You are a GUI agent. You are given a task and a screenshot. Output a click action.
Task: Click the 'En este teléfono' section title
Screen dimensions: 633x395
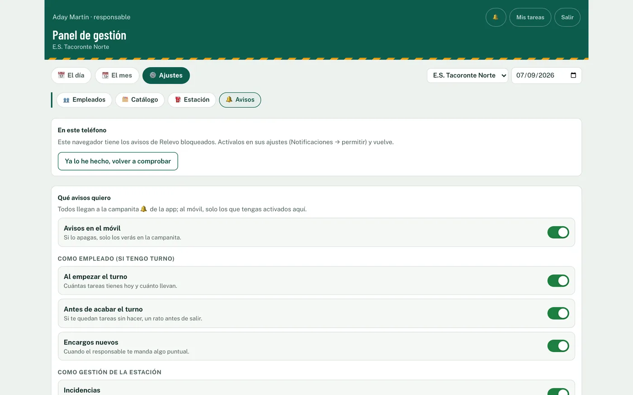pyautogui.click(x=82, y=130)
